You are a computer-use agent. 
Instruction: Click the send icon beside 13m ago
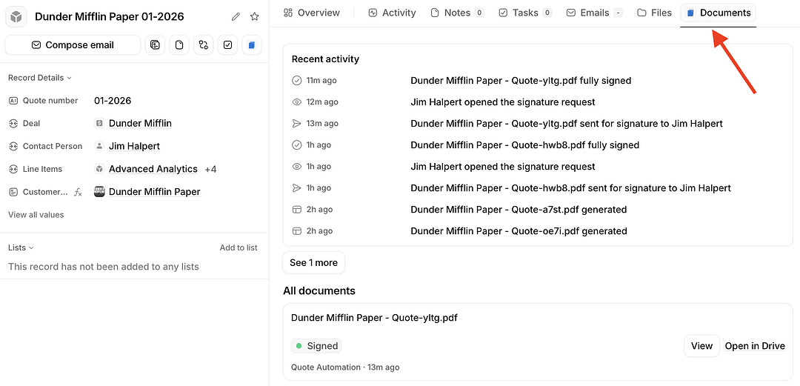[296, 124]
